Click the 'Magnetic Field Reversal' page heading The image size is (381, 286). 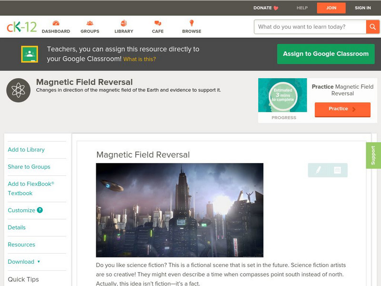(84, 82)
